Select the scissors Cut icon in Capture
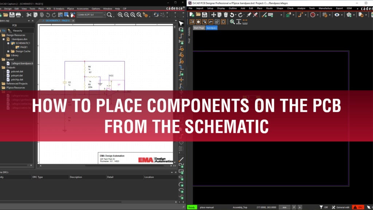 pos(29,15)
